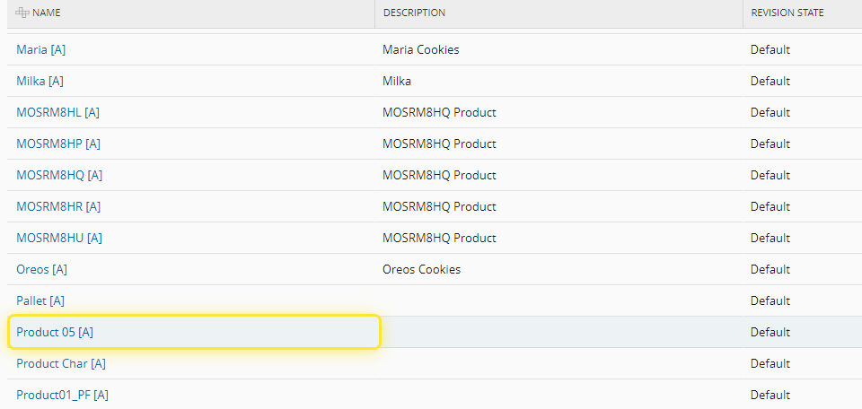Sort by the Revision State column header

click(787, 13)
